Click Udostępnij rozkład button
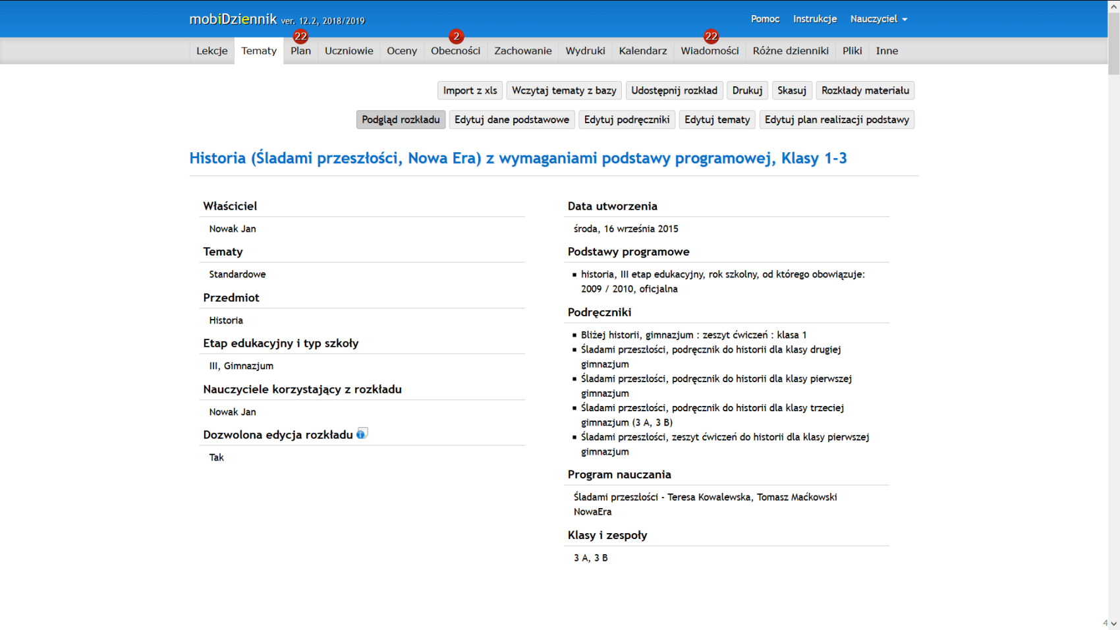1120x630 pixels. coord(675,90)
